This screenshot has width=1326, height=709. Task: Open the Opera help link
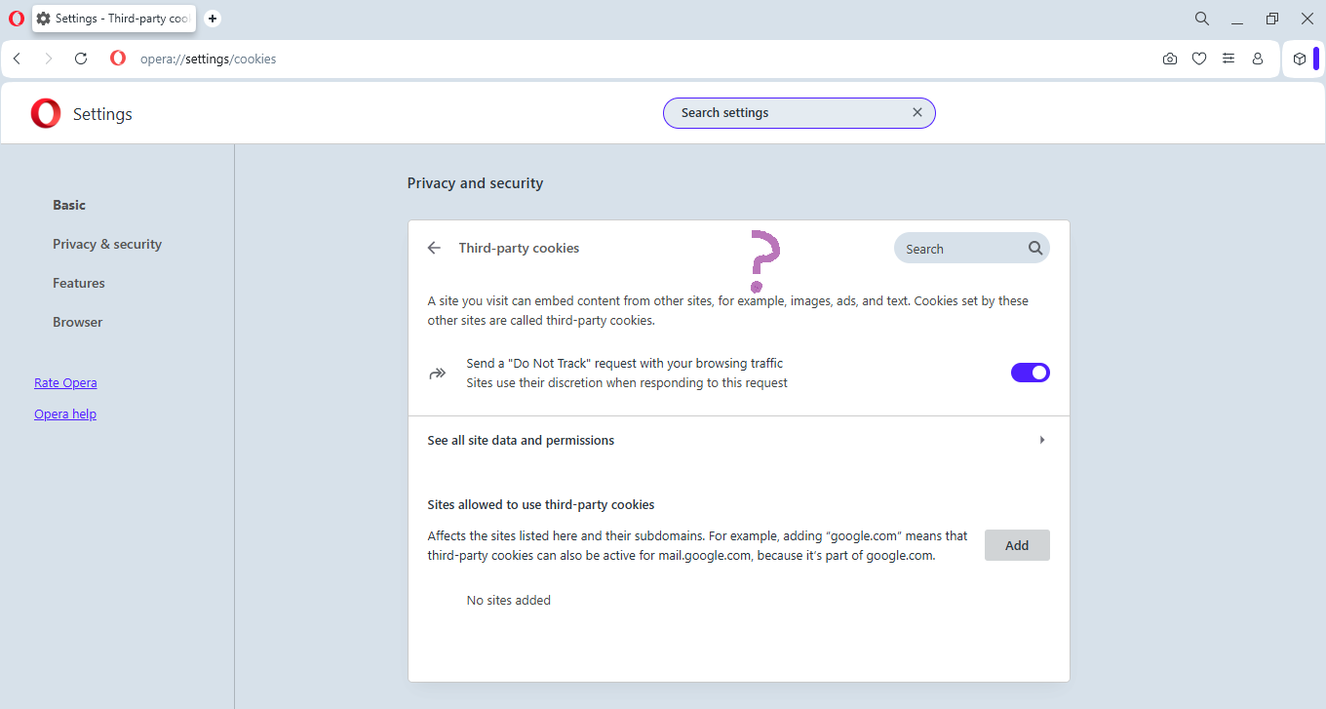(x=65, y=414)
